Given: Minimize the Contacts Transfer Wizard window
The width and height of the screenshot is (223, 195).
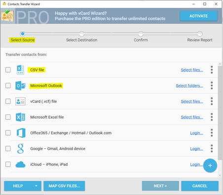Looking at the screenshot, I should [193, 4].
